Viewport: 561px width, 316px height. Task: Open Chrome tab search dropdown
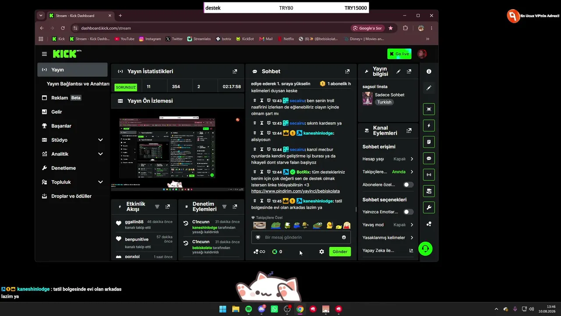tap(41, 15)
